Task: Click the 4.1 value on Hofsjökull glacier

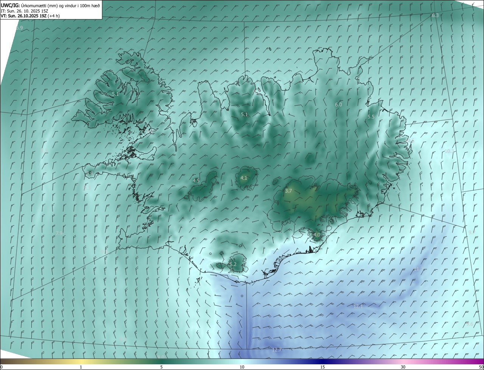Action: pos(244,178)
